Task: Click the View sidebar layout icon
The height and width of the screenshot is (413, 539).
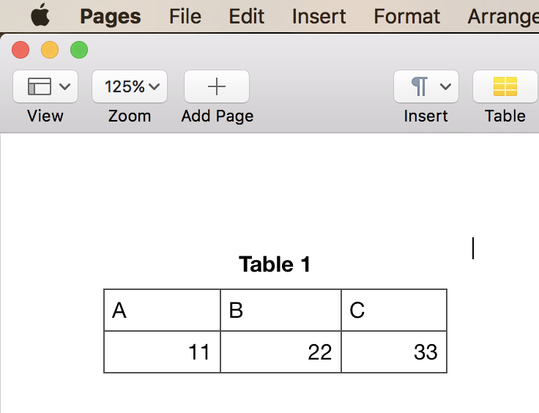Action: point(40,87)
